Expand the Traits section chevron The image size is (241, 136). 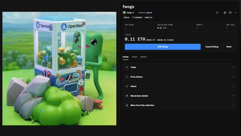[233, 67]
